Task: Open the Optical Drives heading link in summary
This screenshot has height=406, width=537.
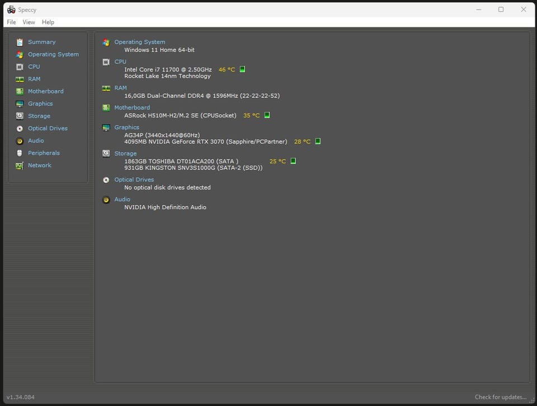Action: [134, 180]
